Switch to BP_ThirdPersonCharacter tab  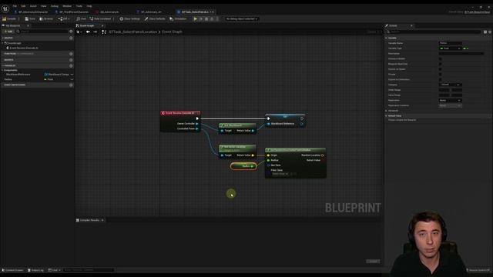(72, 12)
